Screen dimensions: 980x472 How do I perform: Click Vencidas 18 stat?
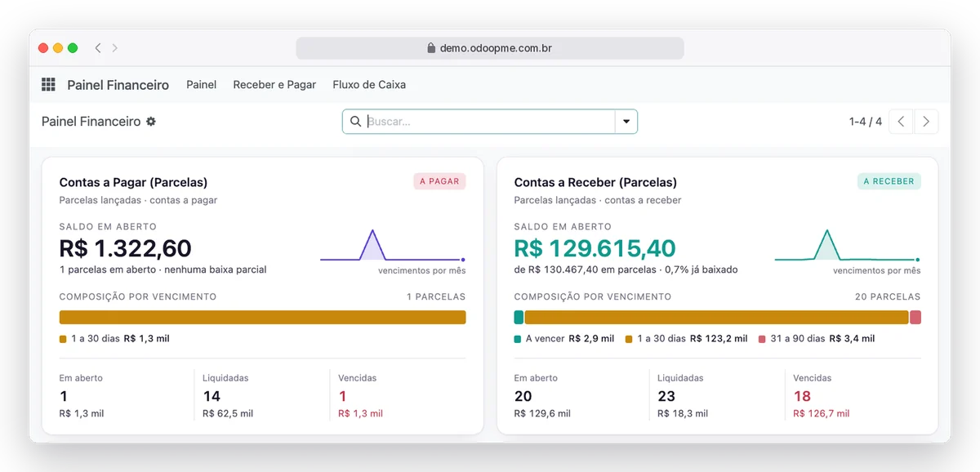[x=822, y=396]
